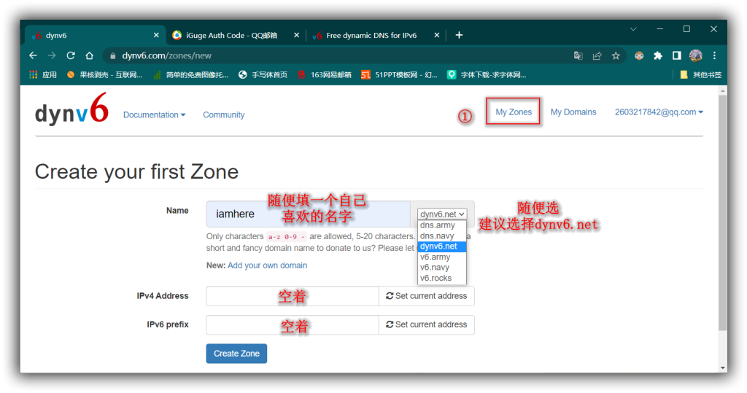Go back with the browser back arrow

33,55
